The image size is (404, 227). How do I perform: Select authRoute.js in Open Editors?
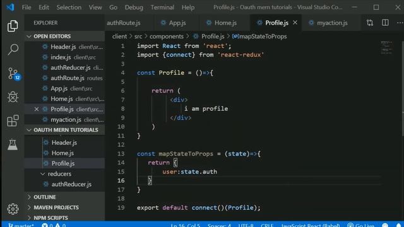tap(64, 78)
